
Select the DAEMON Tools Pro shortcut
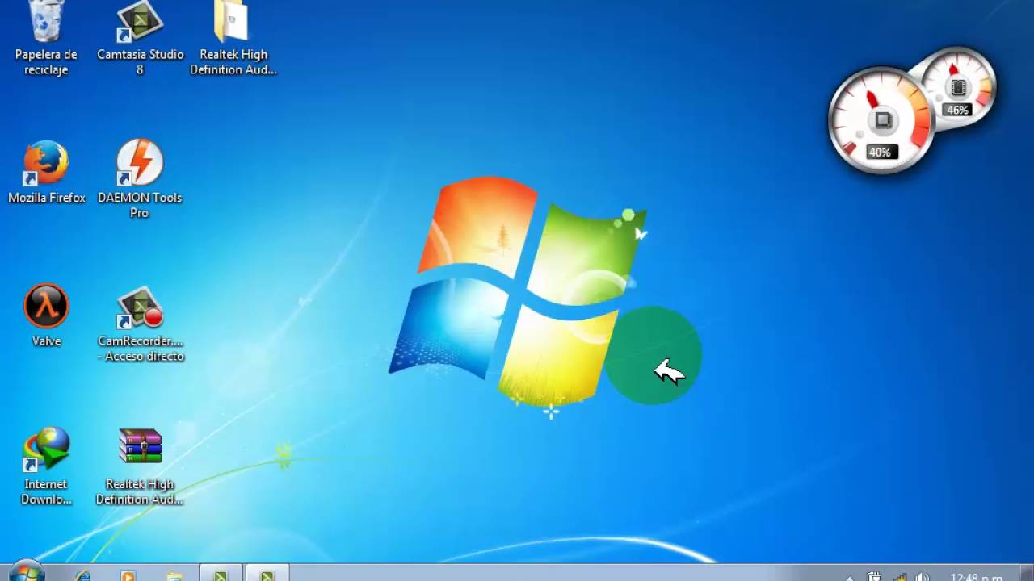coord(140,179)
